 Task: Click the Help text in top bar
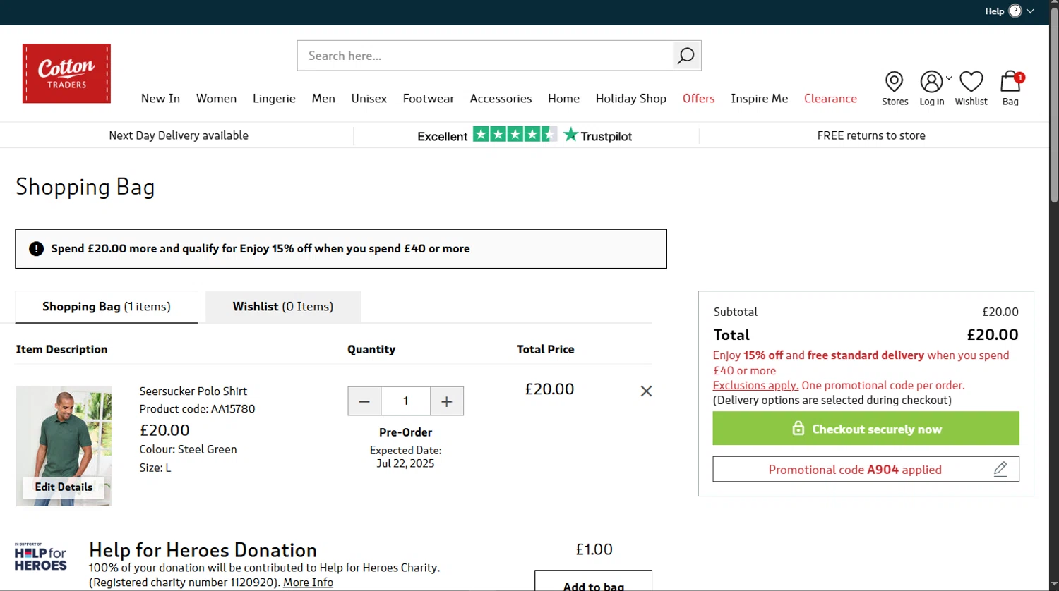click(994, 11)
